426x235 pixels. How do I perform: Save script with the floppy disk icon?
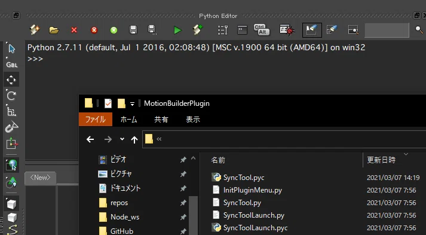click(133, 30)
